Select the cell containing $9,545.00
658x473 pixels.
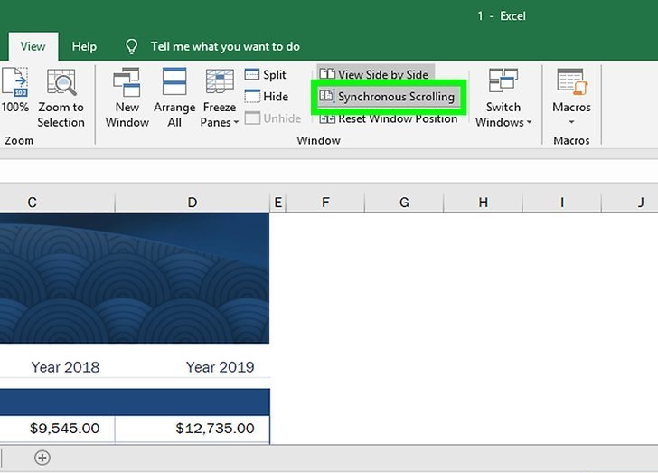coord(57,429)
